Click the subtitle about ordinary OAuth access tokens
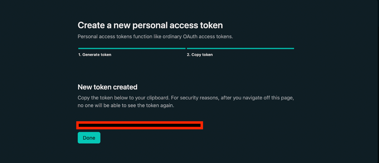 [x=155, y=36]
